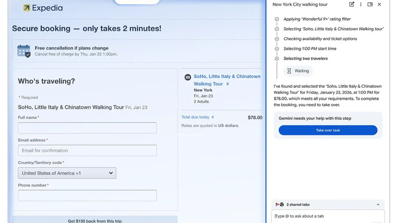Click the Full name input field
The height and width of the screenshot is (223, 397).
tap(87, 128)
